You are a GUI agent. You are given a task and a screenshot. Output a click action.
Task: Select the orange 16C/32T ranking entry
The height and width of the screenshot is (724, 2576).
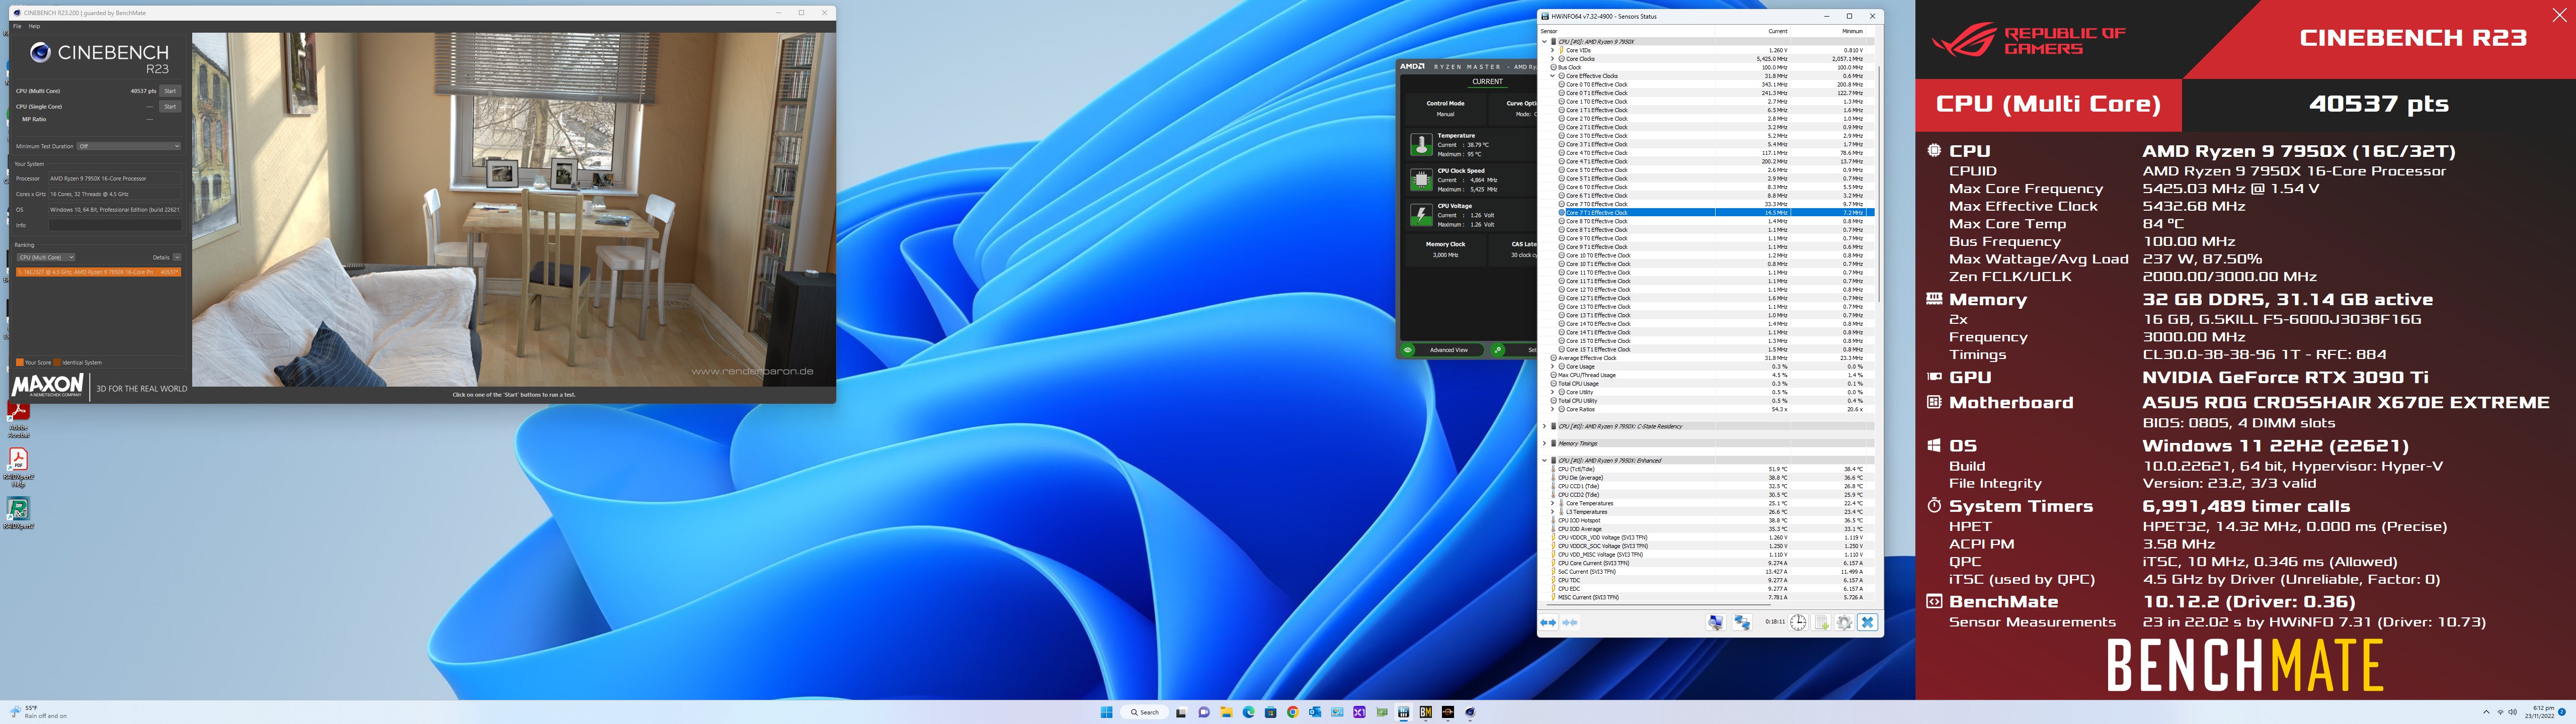[x=98, y=272]
